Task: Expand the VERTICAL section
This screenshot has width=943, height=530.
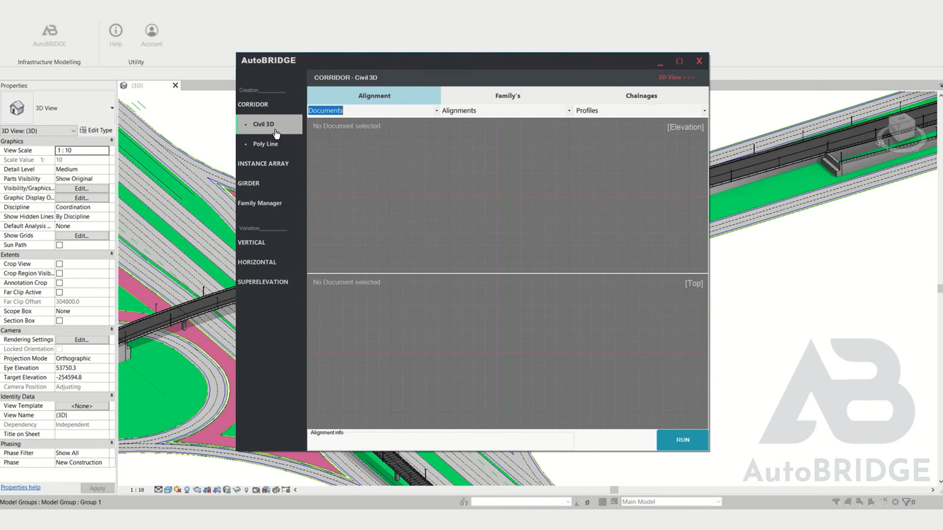Action: [251, 242]
